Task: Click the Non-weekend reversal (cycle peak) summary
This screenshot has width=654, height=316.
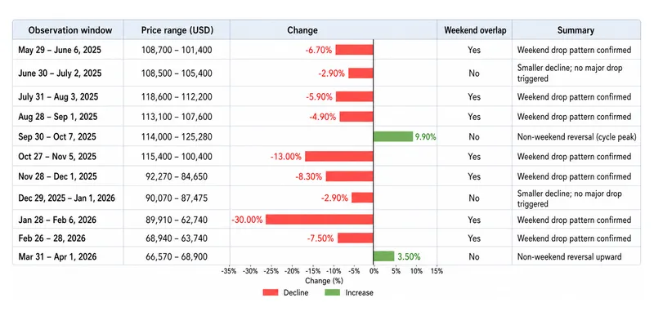Action: tap(577, 137)
